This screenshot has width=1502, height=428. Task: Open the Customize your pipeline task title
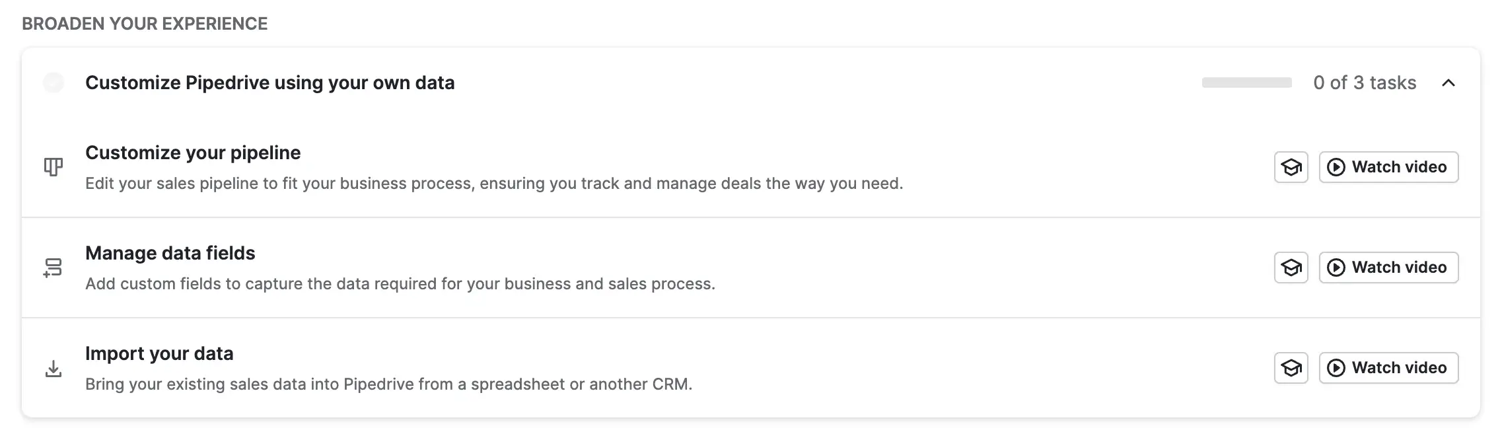pyautogui.click(x=193, y=153)
